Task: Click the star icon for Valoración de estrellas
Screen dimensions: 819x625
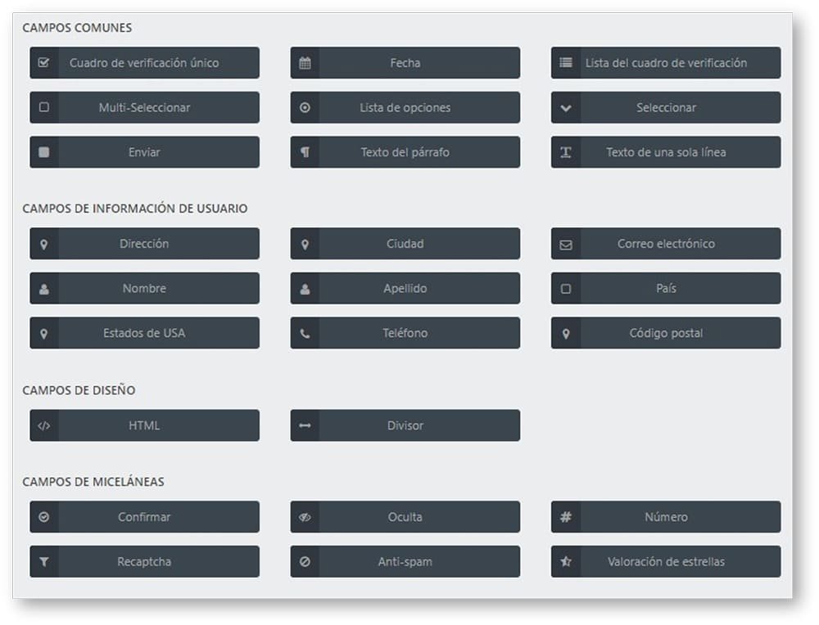Action: [565, 562]
